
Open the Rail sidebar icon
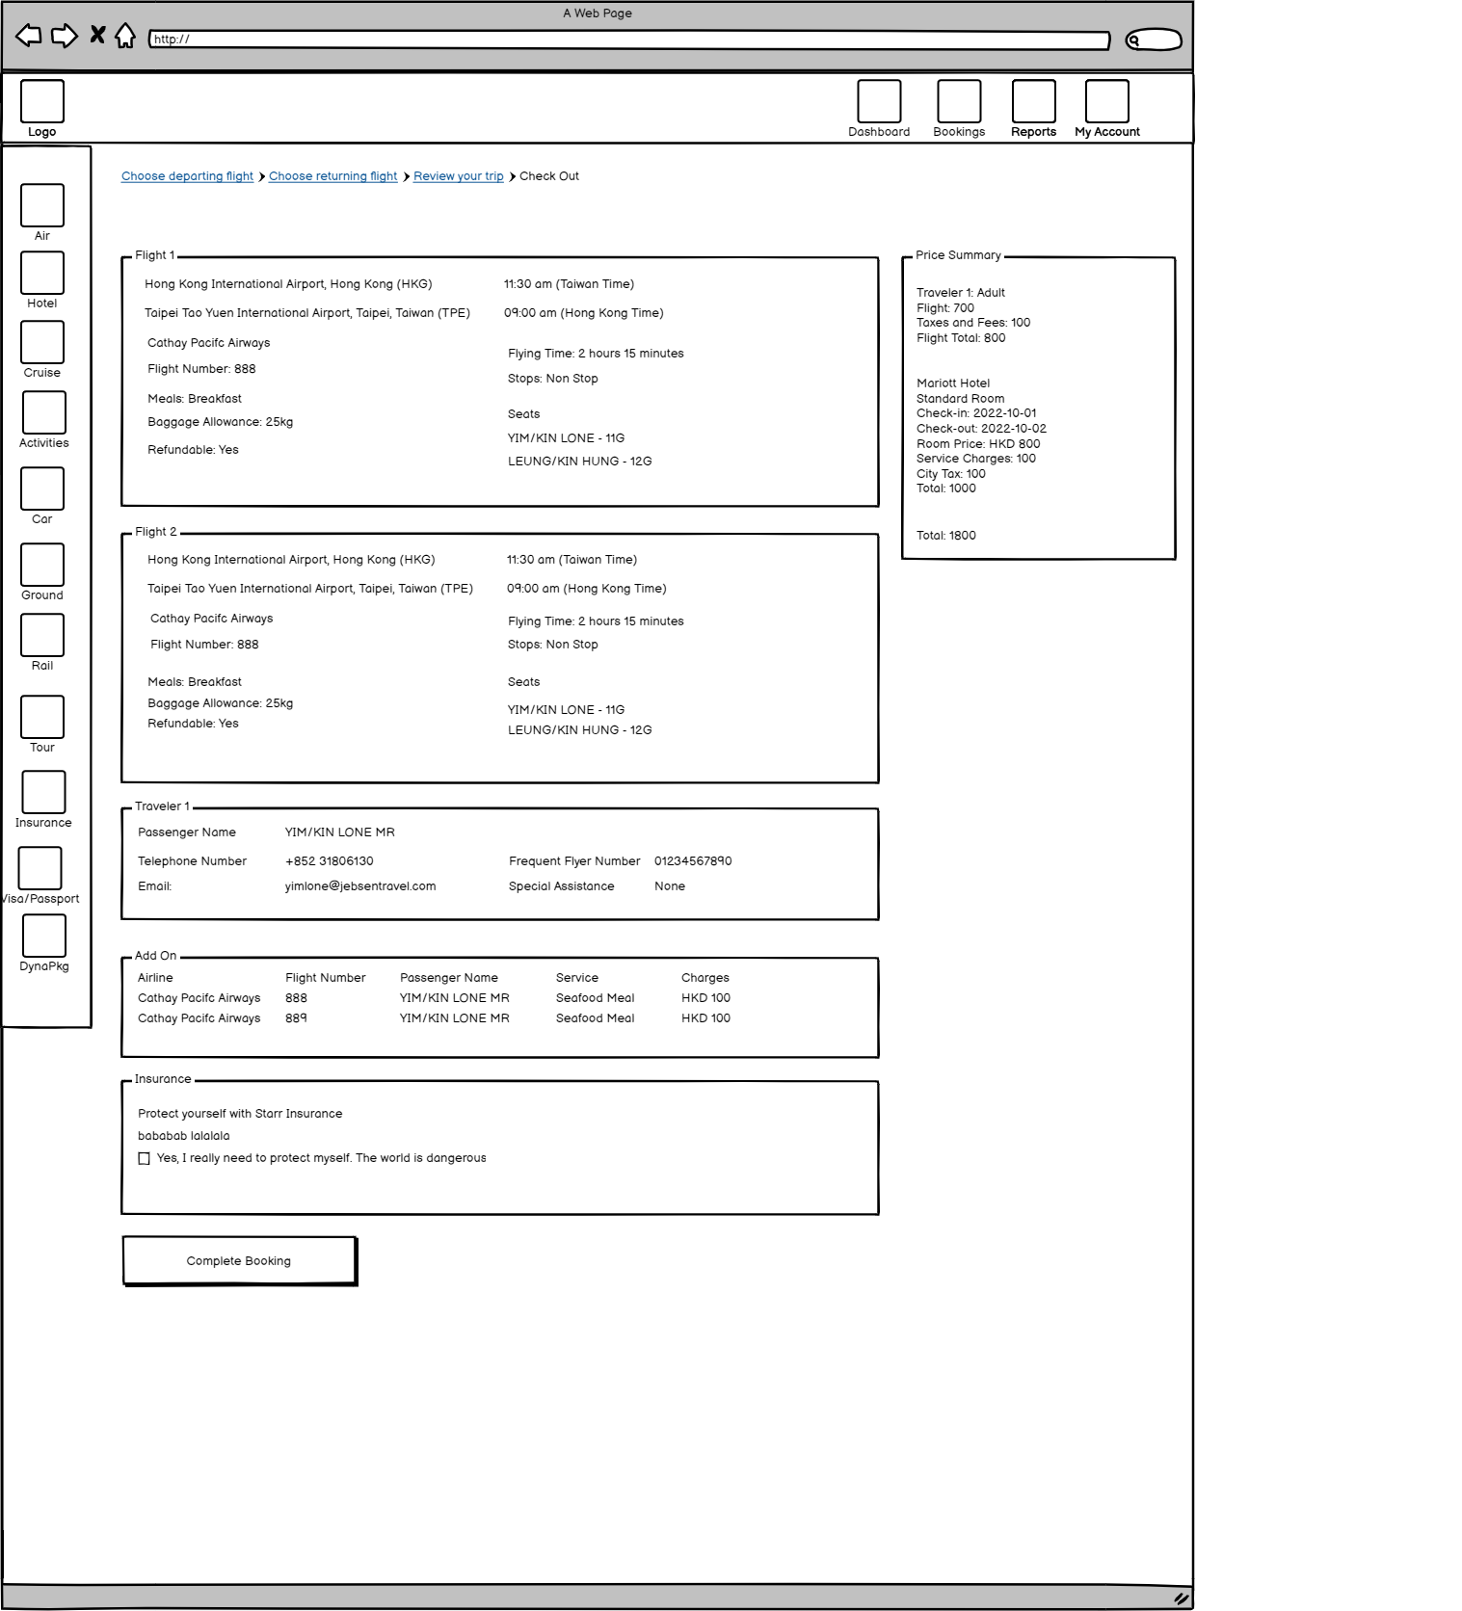click(x=42, y=635)
